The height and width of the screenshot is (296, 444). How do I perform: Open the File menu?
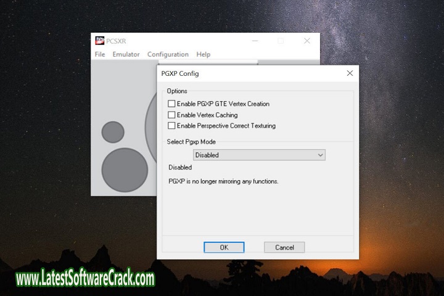coord(100,54)
